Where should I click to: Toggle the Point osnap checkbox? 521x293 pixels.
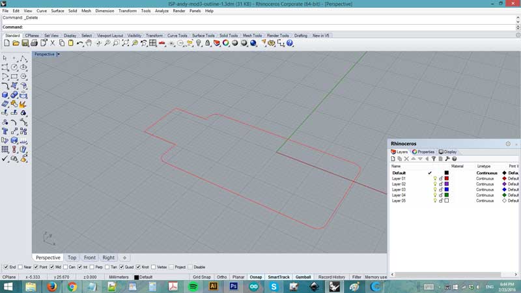[x=36, y=267]
